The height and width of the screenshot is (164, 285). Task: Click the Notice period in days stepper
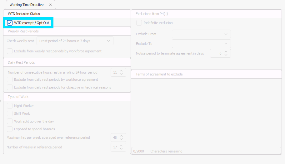click(220, 53)
